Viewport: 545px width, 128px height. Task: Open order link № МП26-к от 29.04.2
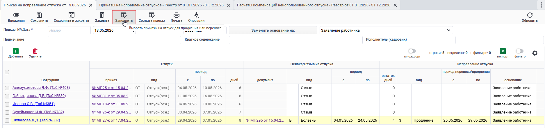(111, 112)
